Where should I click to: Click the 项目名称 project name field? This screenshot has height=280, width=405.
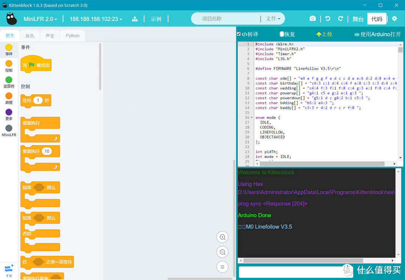click(x=229, y=19)
